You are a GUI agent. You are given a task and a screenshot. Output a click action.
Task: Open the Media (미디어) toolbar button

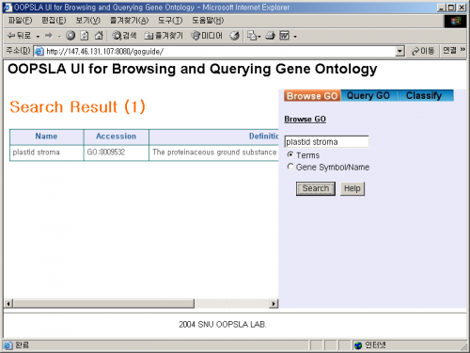tap(207, 36)
